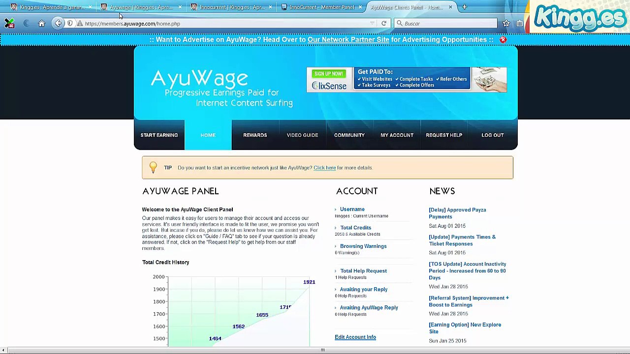Click the lightbulb TIP icon

153,168
